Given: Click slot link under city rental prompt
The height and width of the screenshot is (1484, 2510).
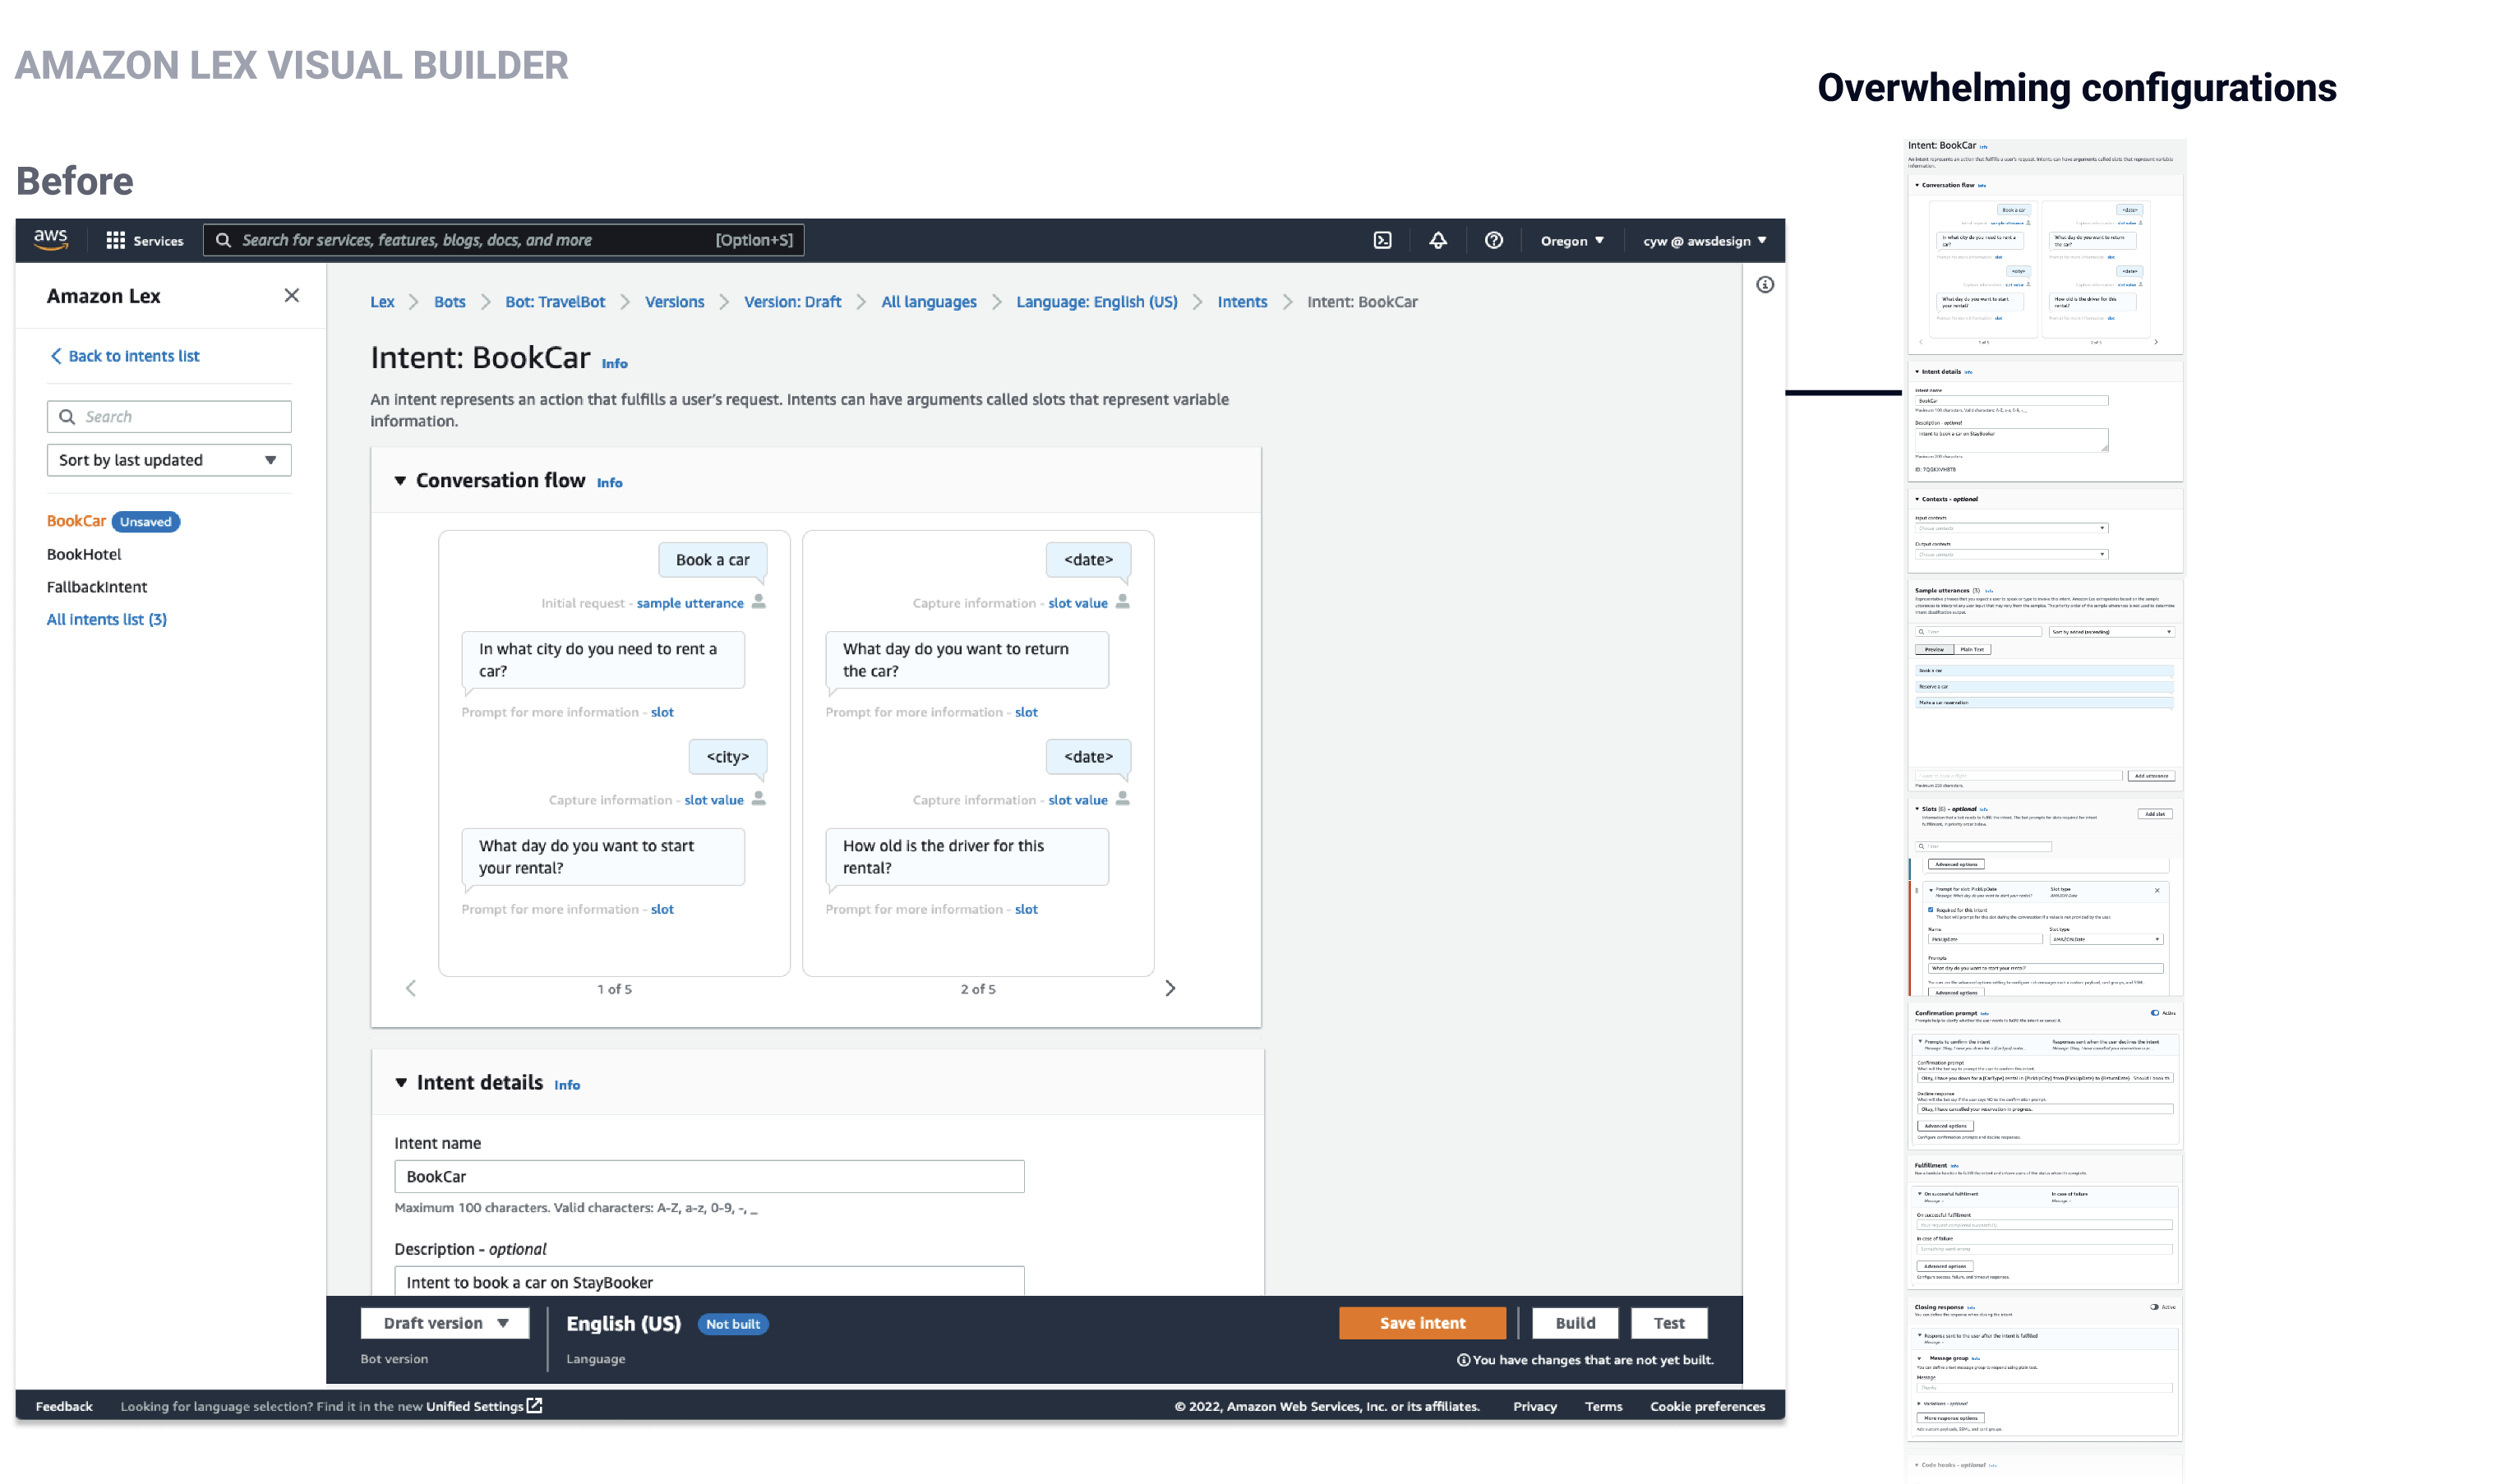Looking at the screenshot, I should click(662, 712).
